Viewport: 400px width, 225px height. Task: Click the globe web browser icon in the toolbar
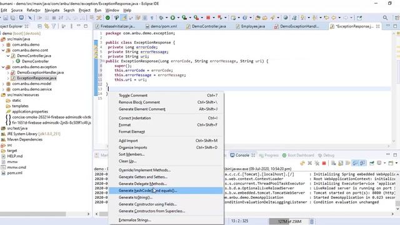[286, 17]
